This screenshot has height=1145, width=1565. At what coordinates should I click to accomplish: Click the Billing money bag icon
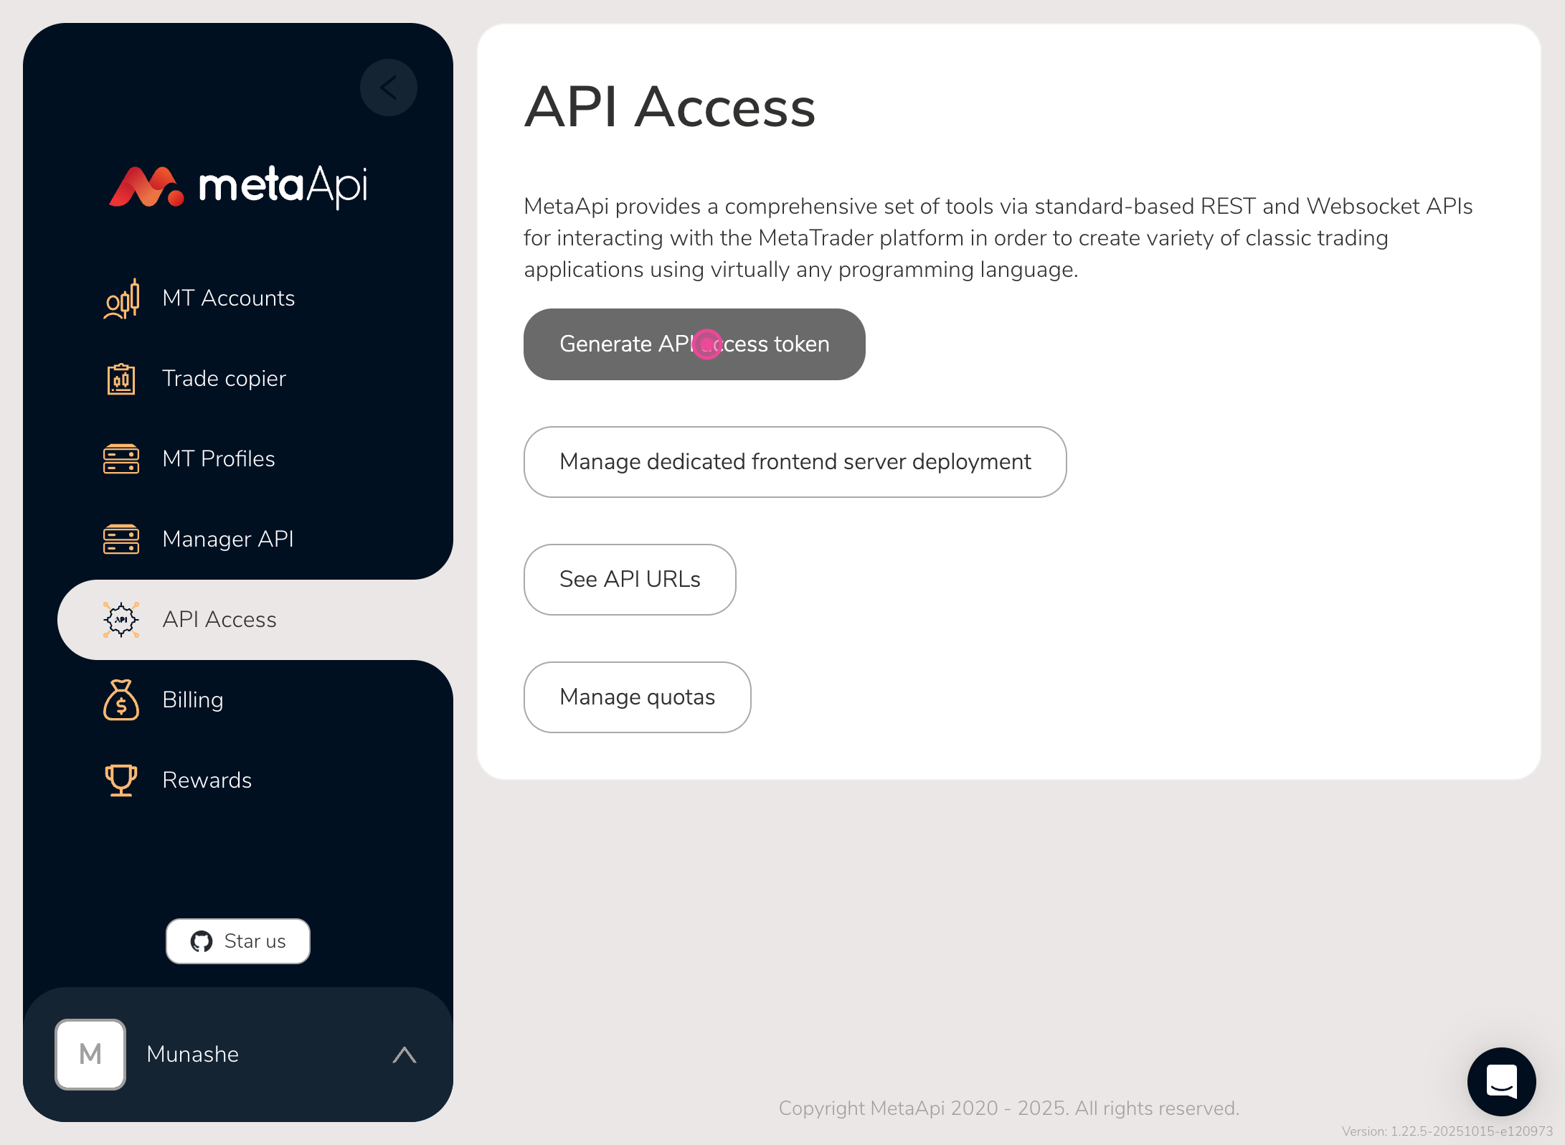pos(121,700)
